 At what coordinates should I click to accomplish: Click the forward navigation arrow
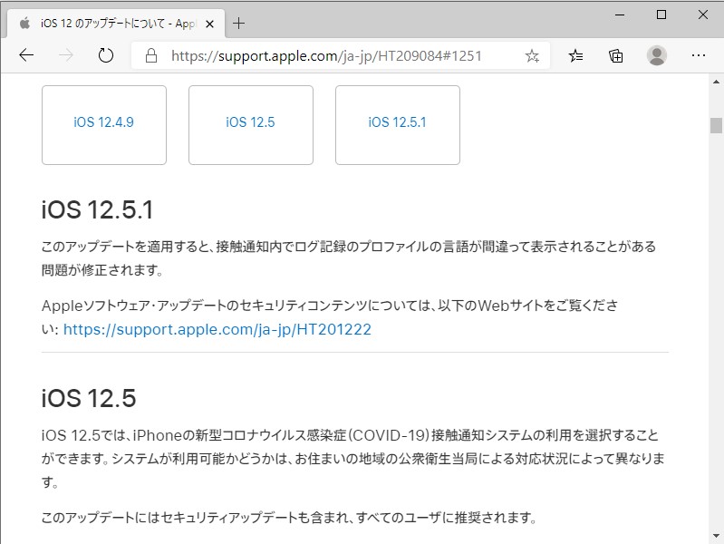66,55
